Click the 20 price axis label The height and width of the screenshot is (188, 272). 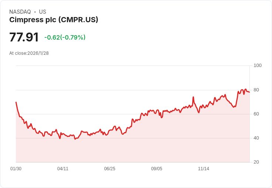(x=256, y=162)
